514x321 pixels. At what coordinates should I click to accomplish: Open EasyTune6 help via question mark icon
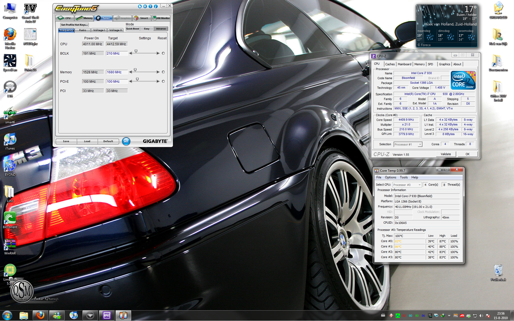tap(150, 7)
